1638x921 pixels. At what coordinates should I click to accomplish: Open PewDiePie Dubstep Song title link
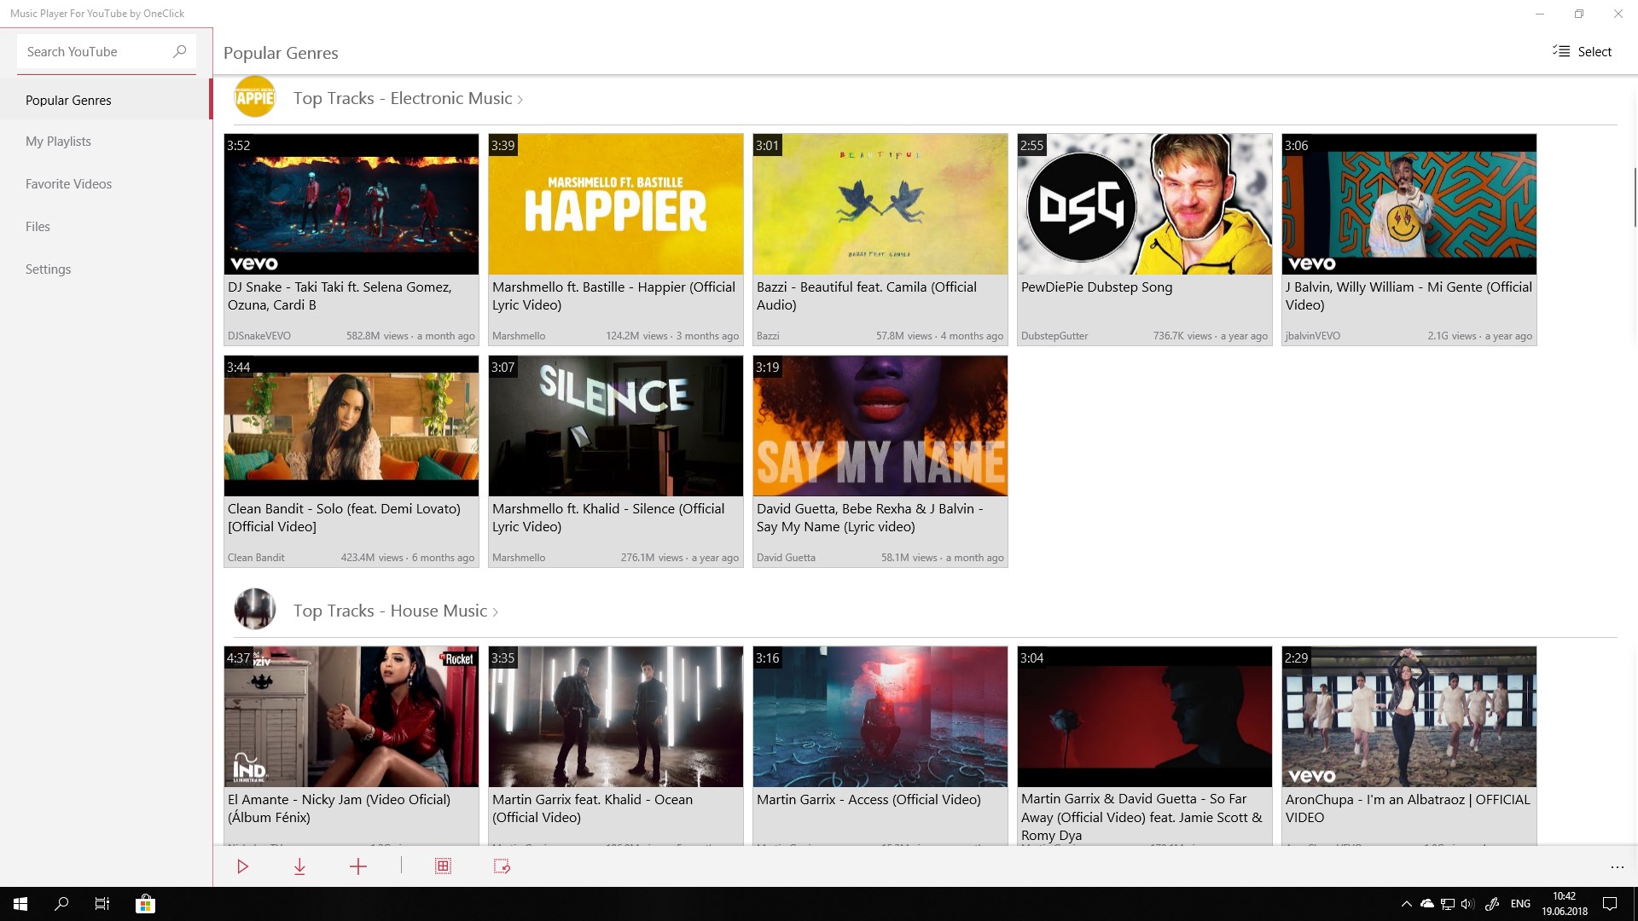pyautogui.click(x=1096, y=287)
